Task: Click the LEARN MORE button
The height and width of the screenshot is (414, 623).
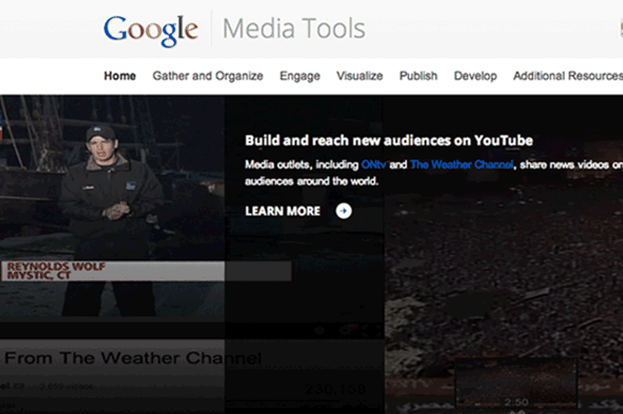Action: click(x=282, y=211)
